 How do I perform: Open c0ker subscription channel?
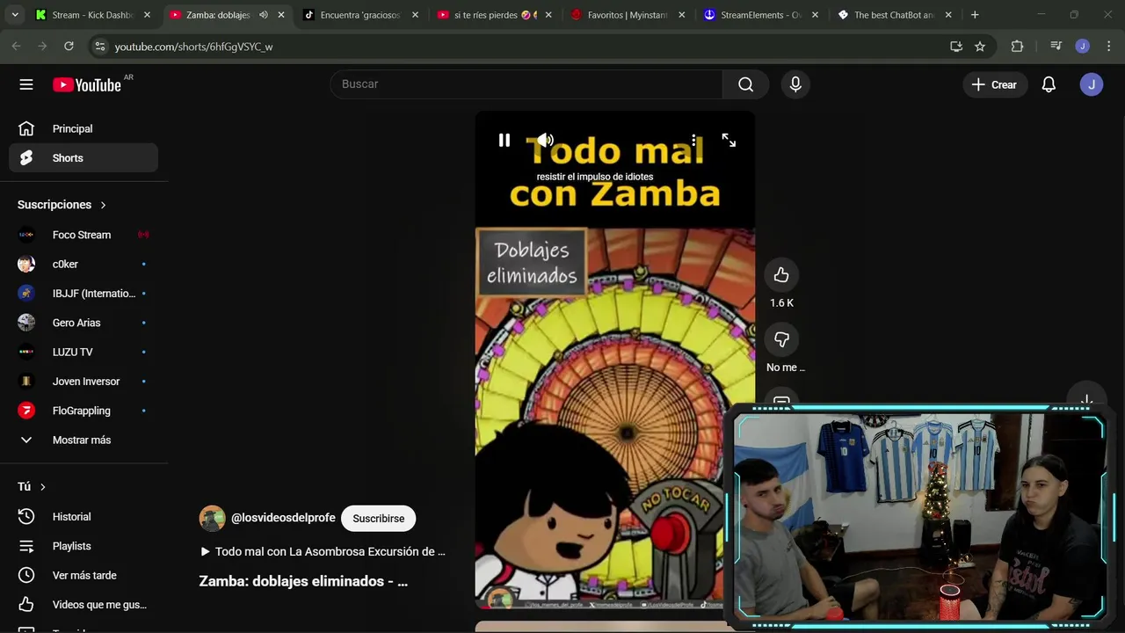click(83, 264)
